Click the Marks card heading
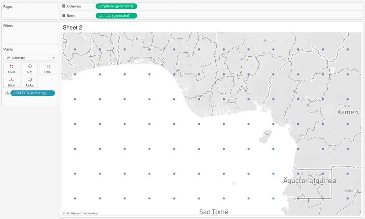This screenshot has height=219, width=365. [8, 49]
